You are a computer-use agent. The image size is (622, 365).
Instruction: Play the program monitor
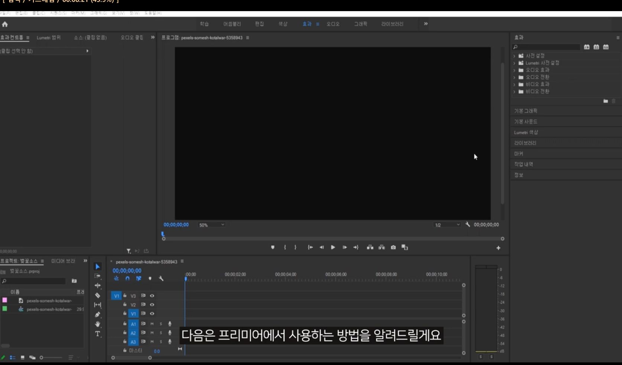pyautogui.click(x=333, y=247)
